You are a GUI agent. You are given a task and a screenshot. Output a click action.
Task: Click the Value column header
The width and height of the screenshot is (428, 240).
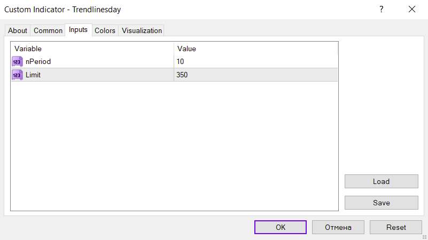[256, 49]
